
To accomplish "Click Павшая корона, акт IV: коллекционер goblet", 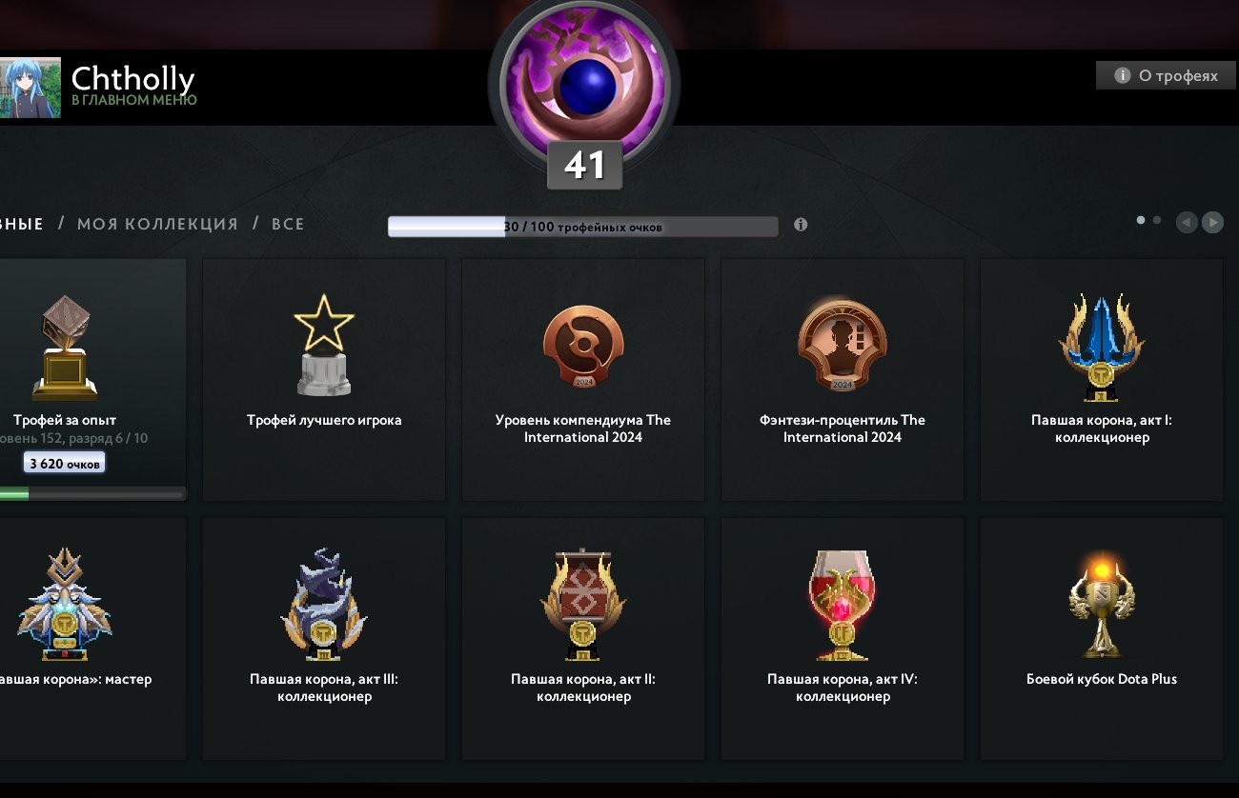I will point(843,605).
